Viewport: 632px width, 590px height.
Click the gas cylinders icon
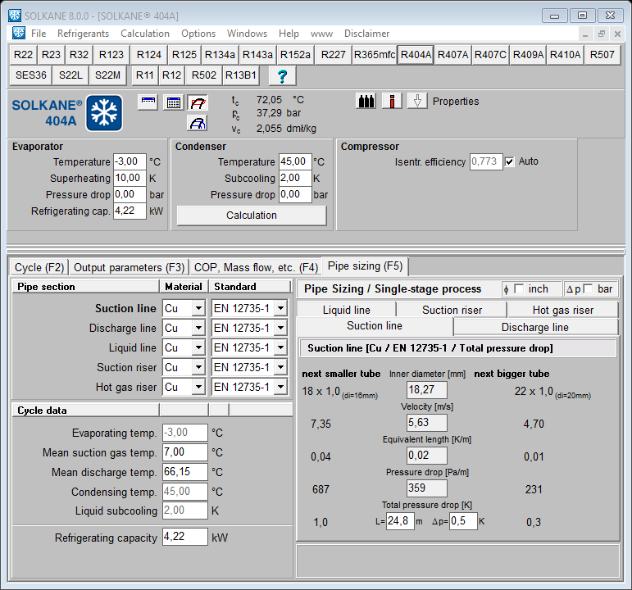[x=366, y=101]
